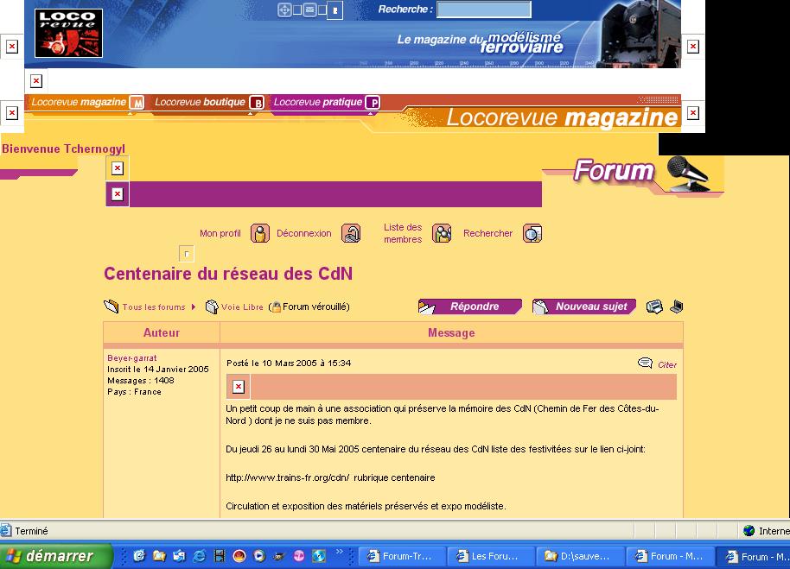Click Citer to quote the message
Viewport: 790px width, 569px height.
(x=667, y=364)
